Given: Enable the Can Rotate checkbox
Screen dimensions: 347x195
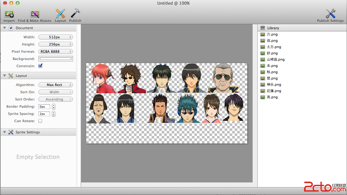Looking at the screenshot, I should coord(40,121).
